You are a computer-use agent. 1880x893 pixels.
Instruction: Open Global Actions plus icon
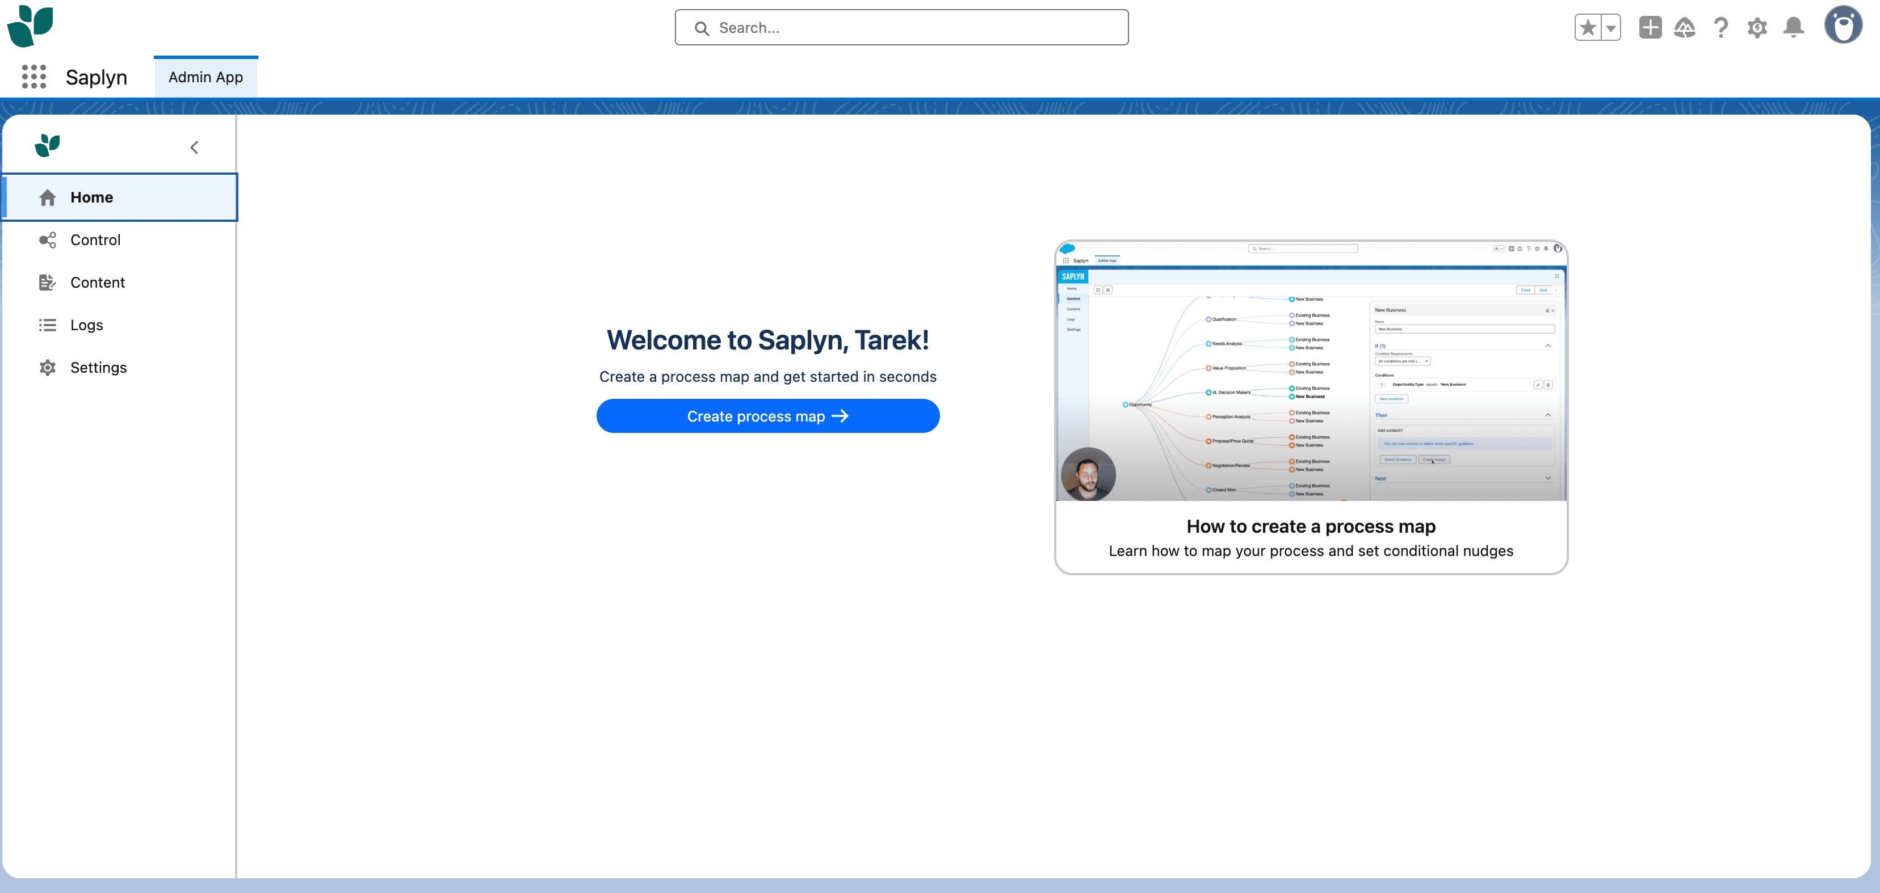point(1650,28)
